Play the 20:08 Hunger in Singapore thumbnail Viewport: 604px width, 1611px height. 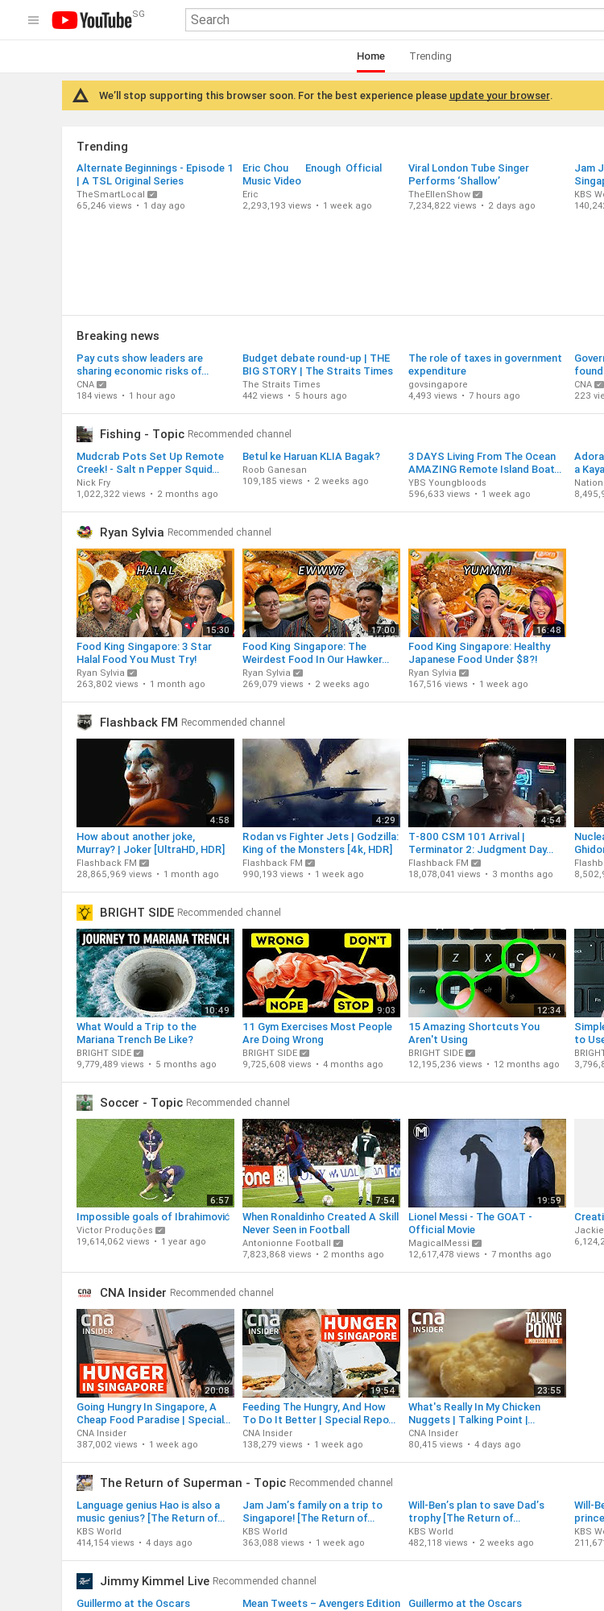(x=155, y=1353)
